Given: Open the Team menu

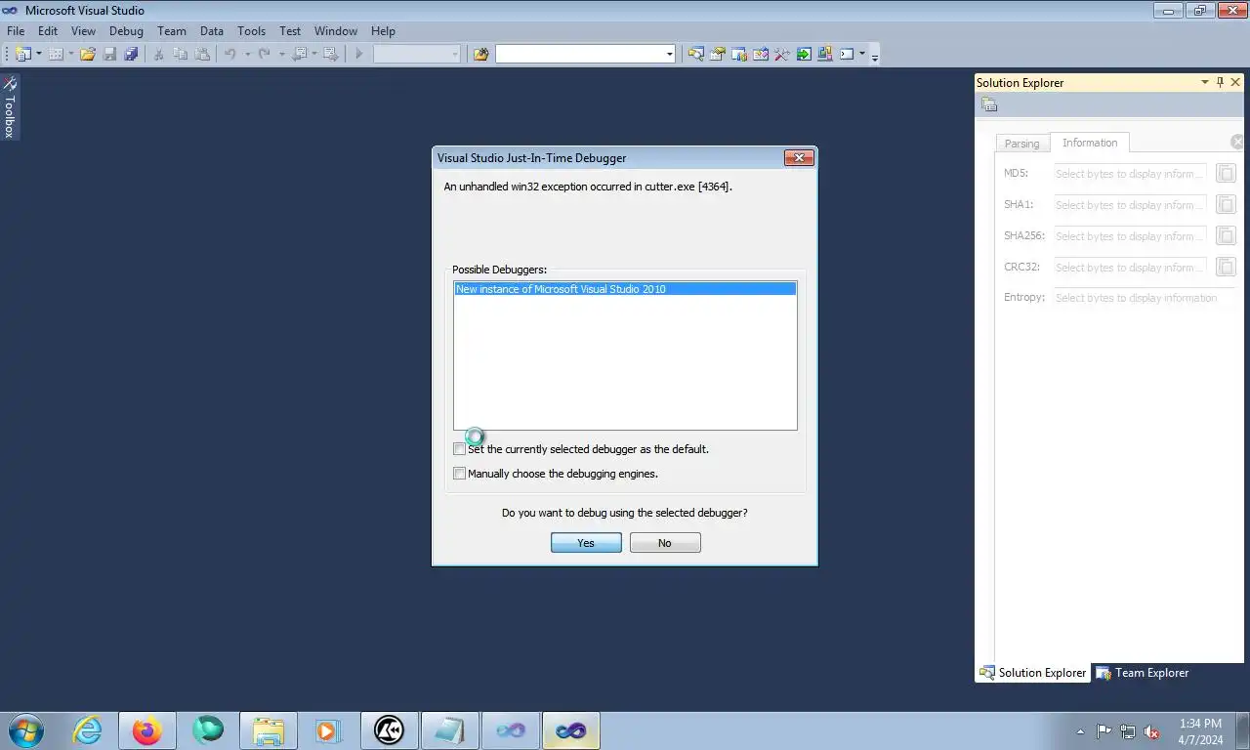Looking at the screenshot, I should click(x=172, y=31).
